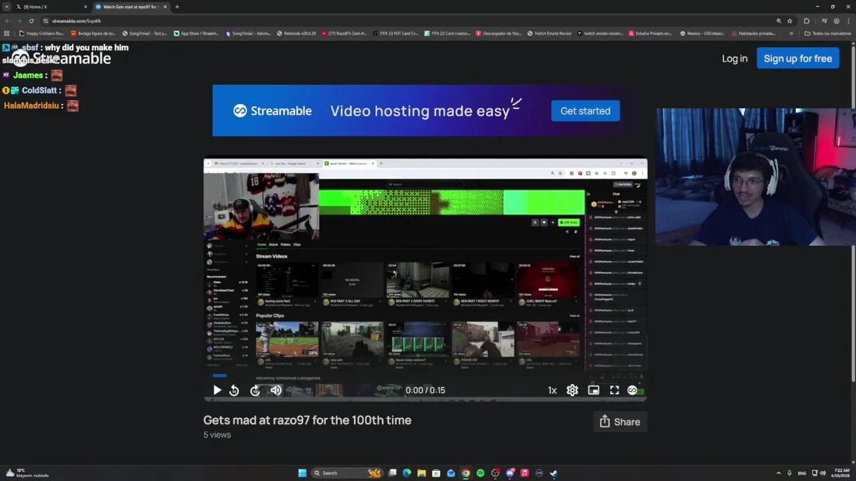Open volume control in system tray
This screenshot has width=856, height=481.
click(x=823, y=473)
